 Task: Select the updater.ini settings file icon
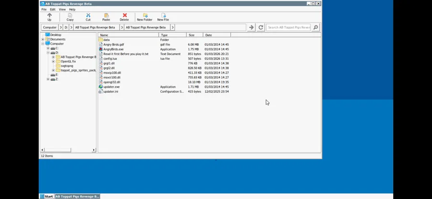coord(101,92)
